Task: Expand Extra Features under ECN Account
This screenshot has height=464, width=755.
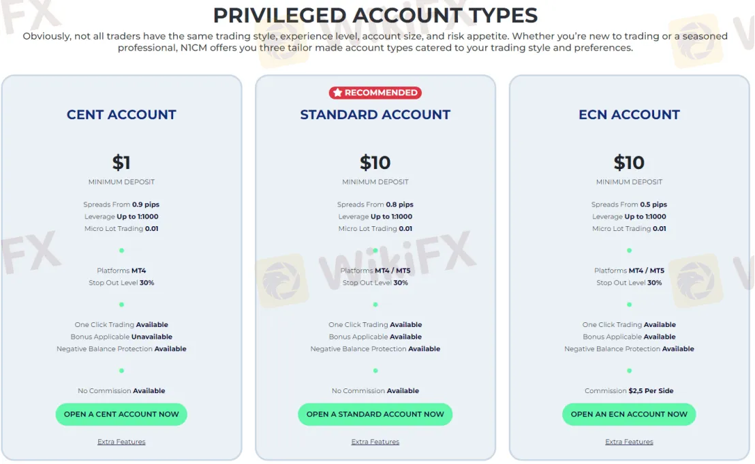Action: [x=628, y=442]
